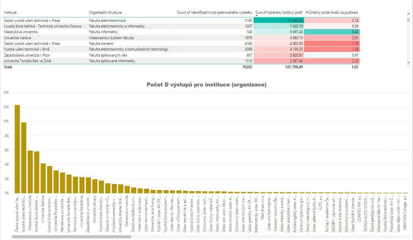Click the chart title Počet D výstupů
The width and height of the screenshot is (413, 240).
pos(206,85)
